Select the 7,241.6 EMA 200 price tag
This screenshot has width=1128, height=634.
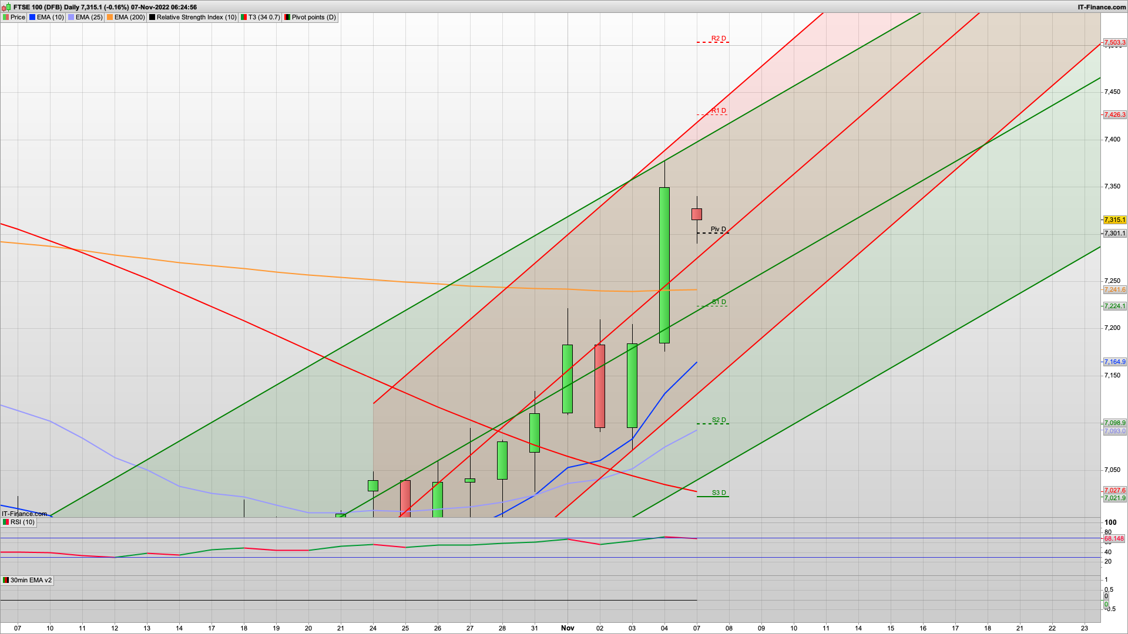click(x=1114, y=290)
